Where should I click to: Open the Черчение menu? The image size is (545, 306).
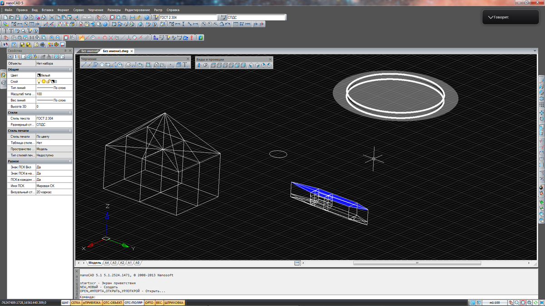(96, 10)
